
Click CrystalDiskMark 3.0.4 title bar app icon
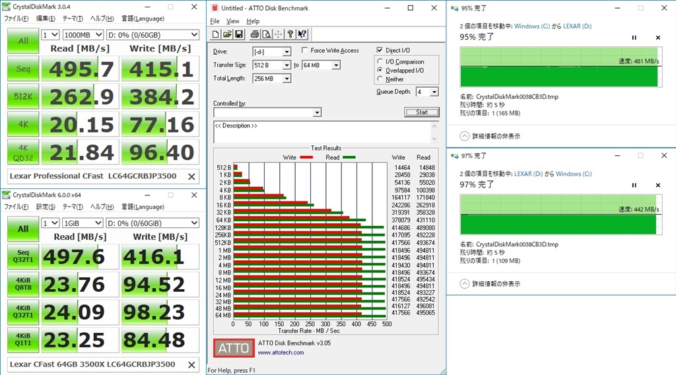tap(7, 7)
